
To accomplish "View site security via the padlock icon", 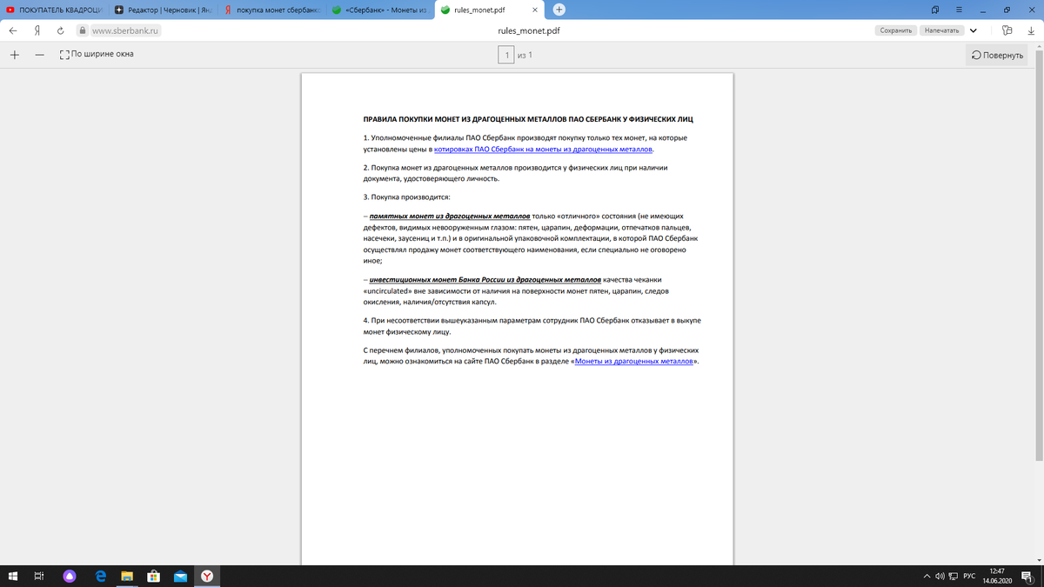I will click(x=81, y=29).
